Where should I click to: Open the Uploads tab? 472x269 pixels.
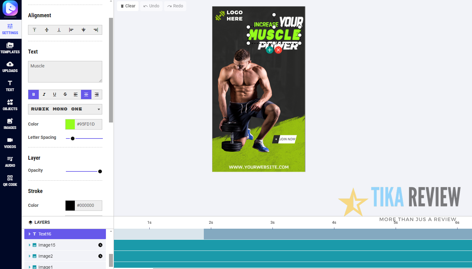pyautogui.click(x=10, y=67)
